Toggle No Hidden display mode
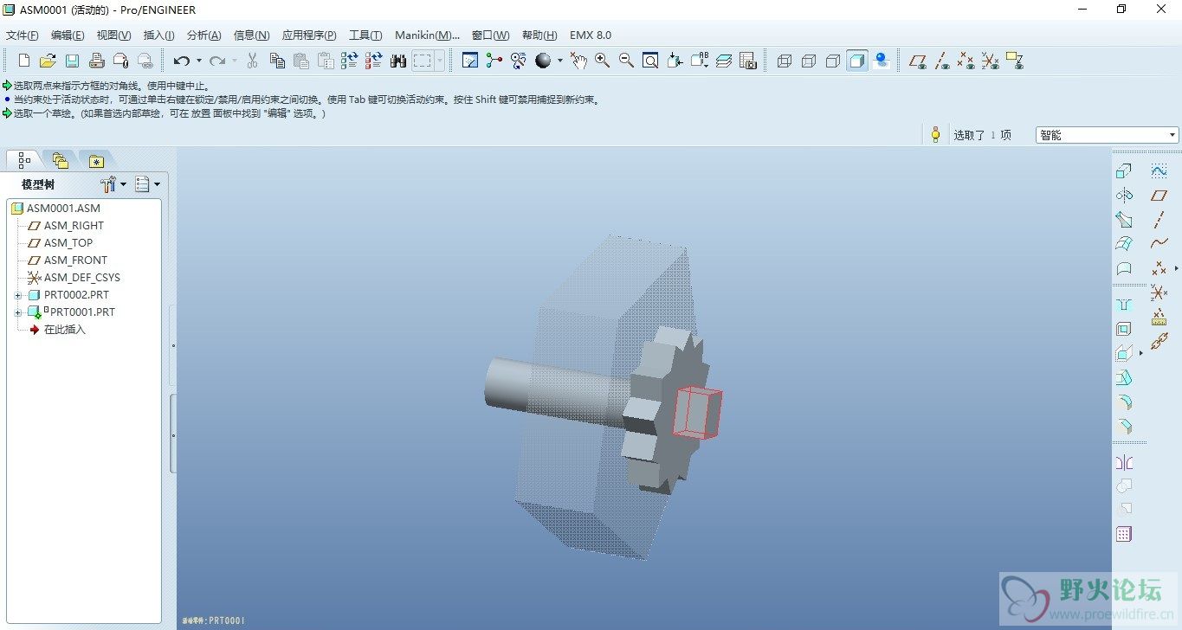1182x630 pixels. (833, 61)
